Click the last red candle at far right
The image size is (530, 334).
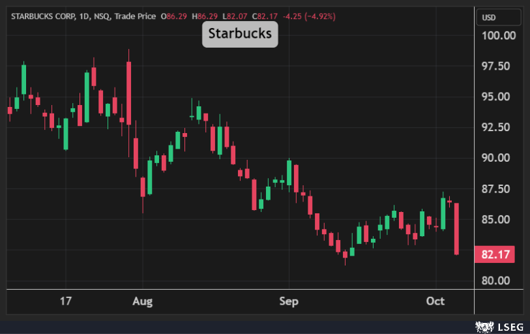point(457,228)
